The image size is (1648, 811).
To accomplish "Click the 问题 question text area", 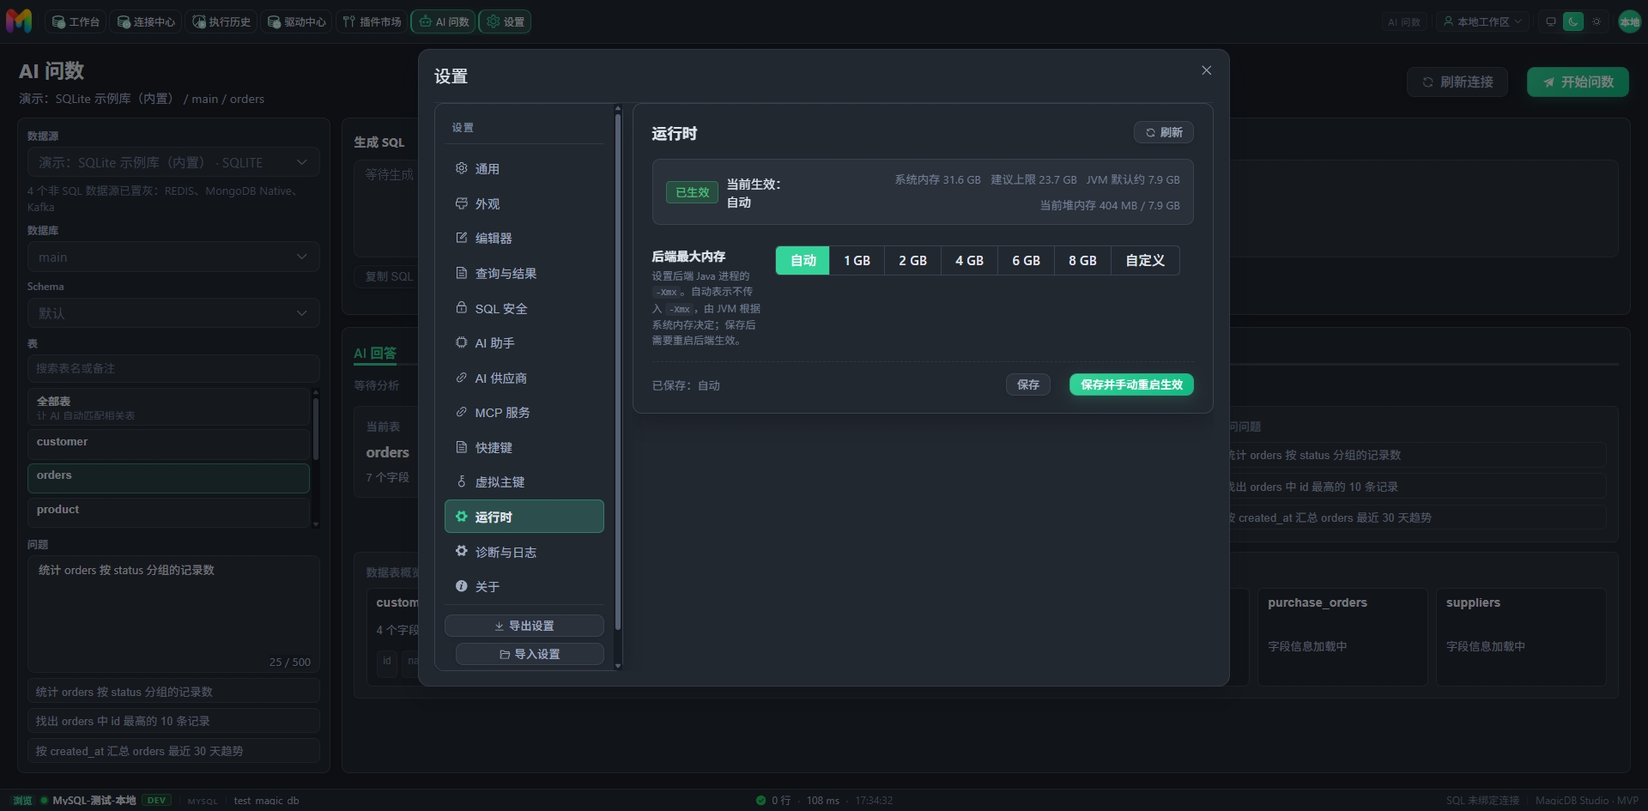I will (x=173, y=614).
